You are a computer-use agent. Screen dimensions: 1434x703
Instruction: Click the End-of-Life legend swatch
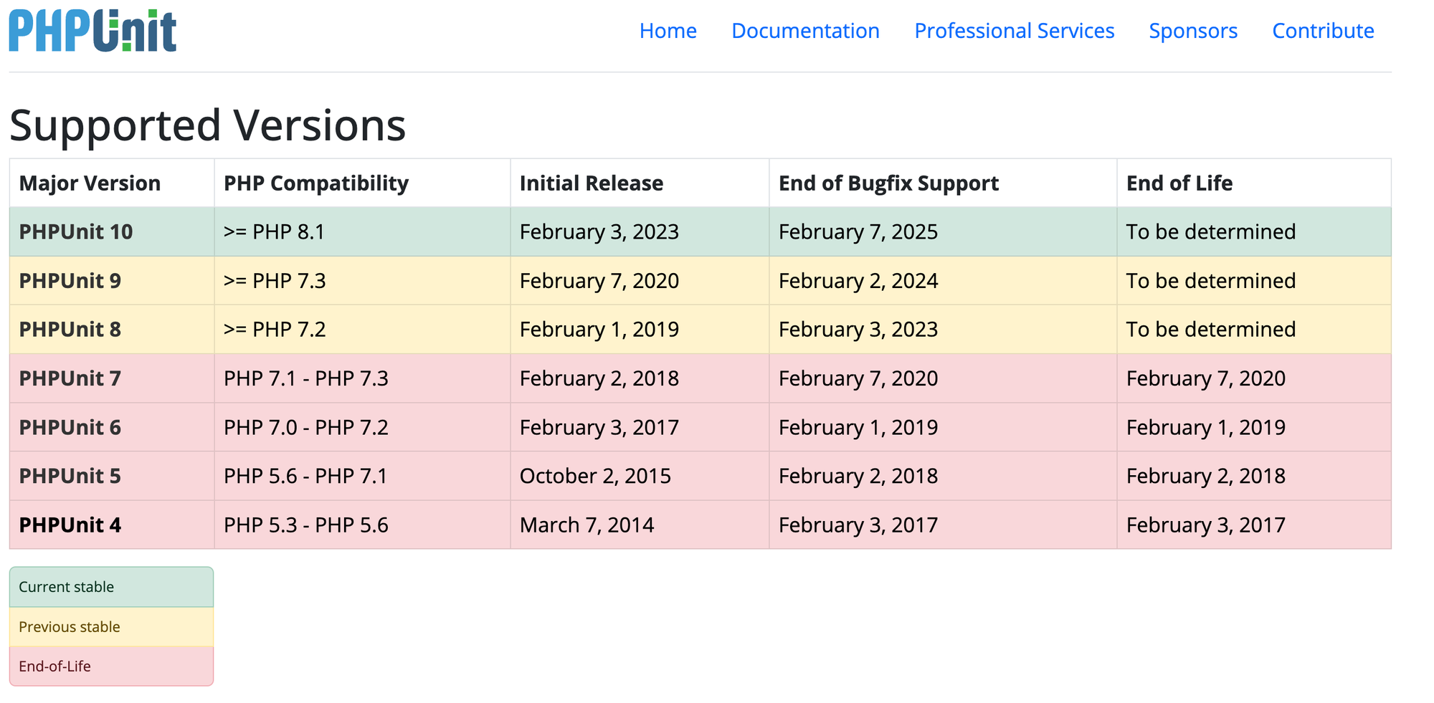click(111, 666)
